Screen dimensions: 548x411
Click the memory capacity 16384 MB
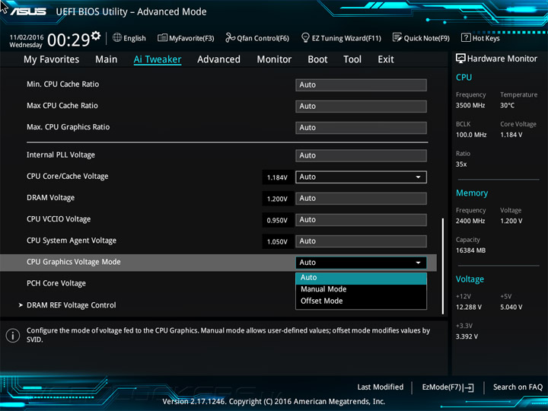click(471, 250)
